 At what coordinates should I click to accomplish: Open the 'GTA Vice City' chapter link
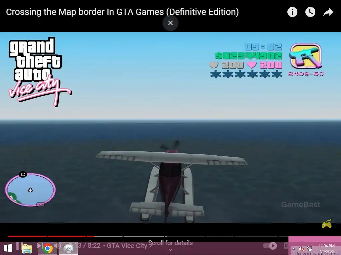coord(129,246)
